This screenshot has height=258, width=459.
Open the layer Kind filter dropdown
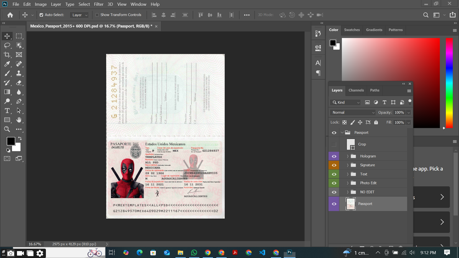[x=346, y=102]
